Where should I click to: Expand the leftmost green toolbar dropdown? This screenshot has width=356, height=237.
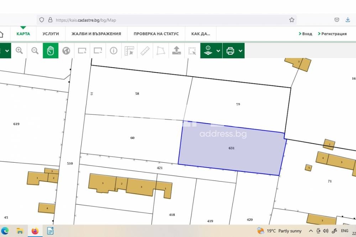[6, 51]
